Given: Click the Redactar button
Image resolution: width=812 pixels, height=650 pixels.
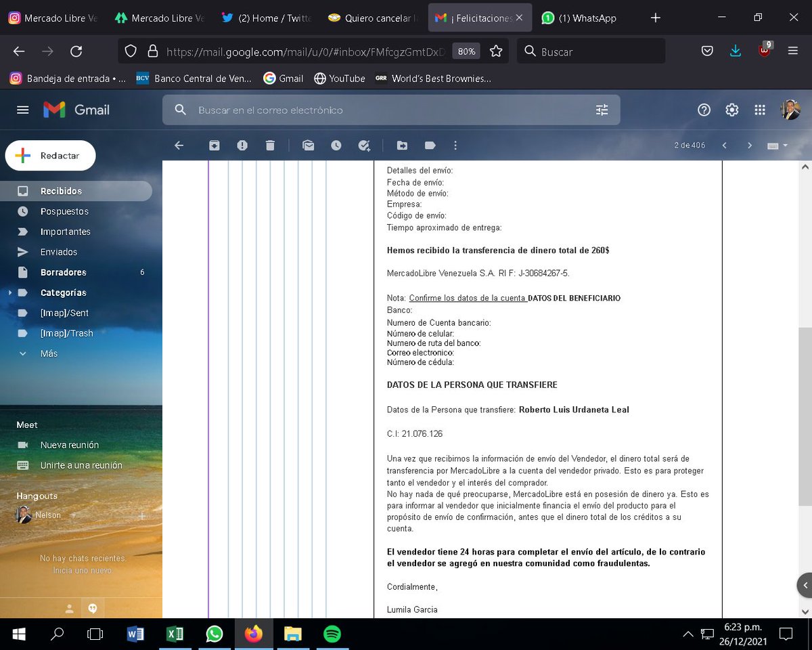Looking at the screenshot, I should point(50,155).
